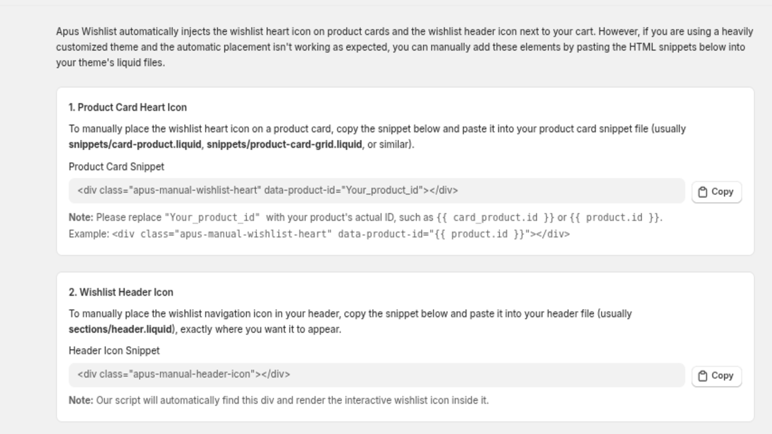Select the '2. Wishlist Header Icon' heading

tap(121, 292)
